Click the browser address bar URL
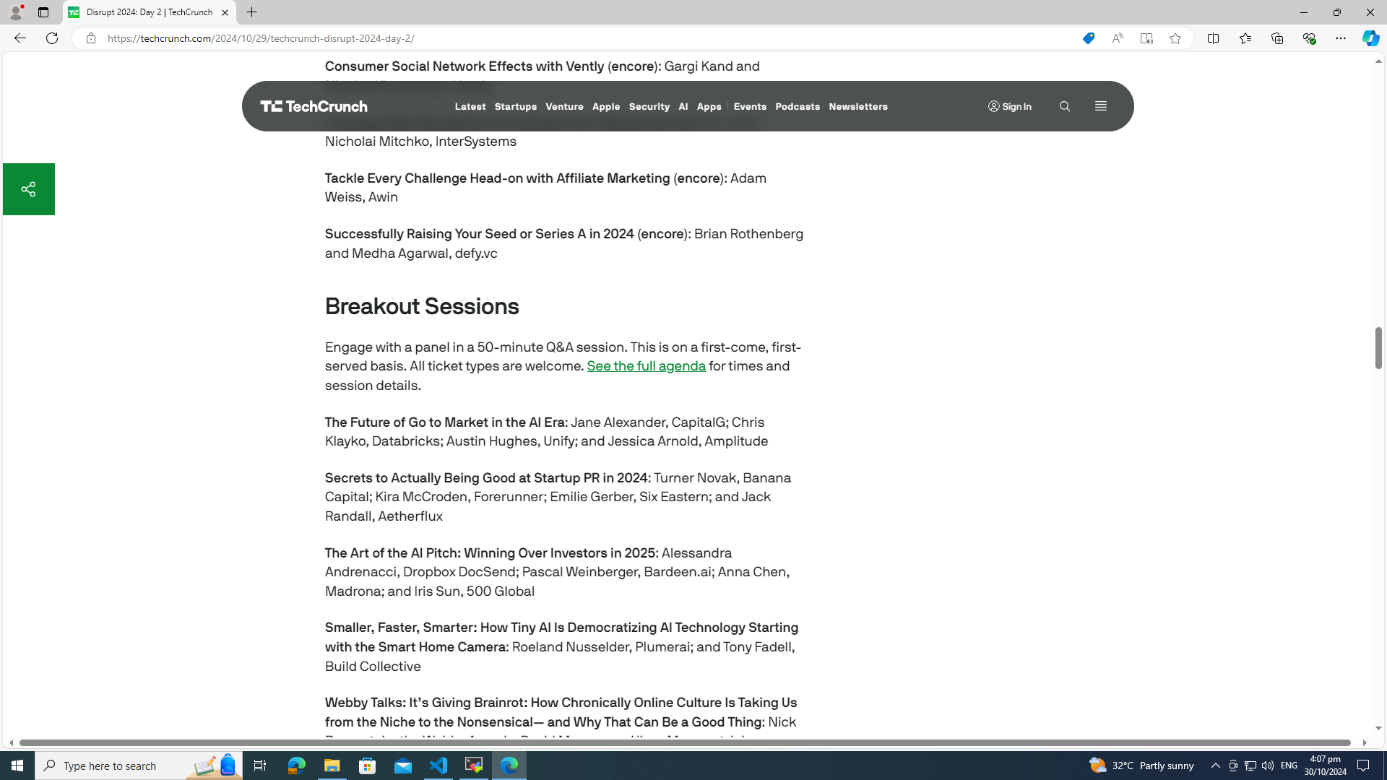 pyautogui.click(x=261, y=38)
